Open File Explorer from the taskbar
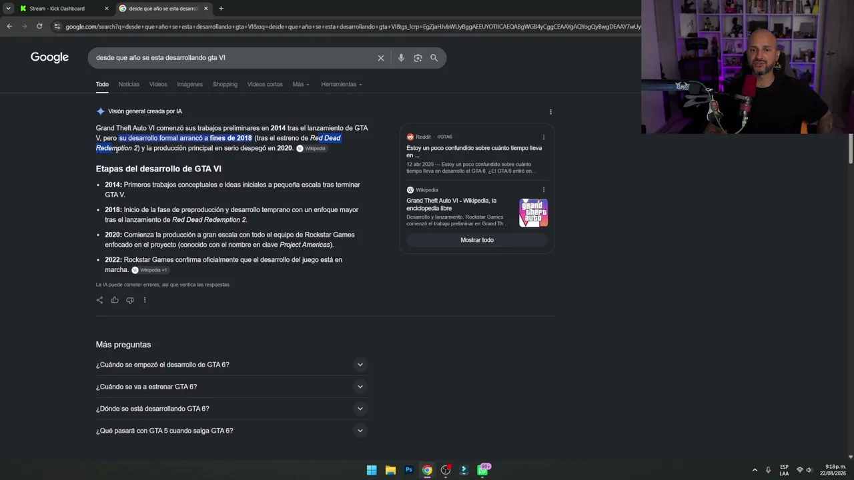Screen dimensions: 854x480 390,470
